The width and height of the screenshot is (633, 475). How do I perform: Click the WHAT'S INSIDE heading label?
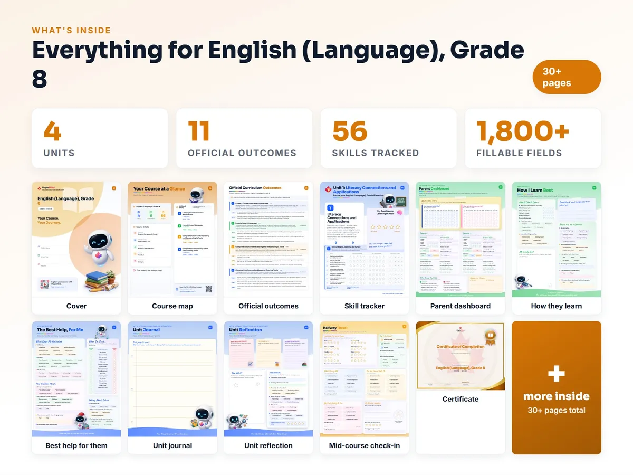coord(71,31)
